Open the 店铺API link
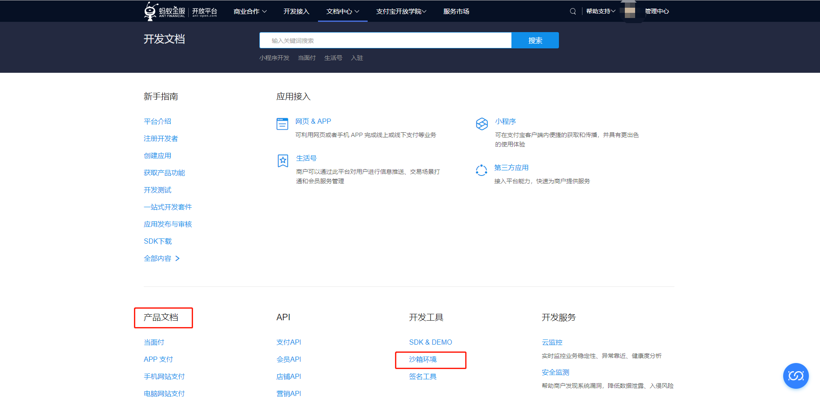Image resolution: width=820 pixels, height=399 pixels. click(x=289, y=377)
